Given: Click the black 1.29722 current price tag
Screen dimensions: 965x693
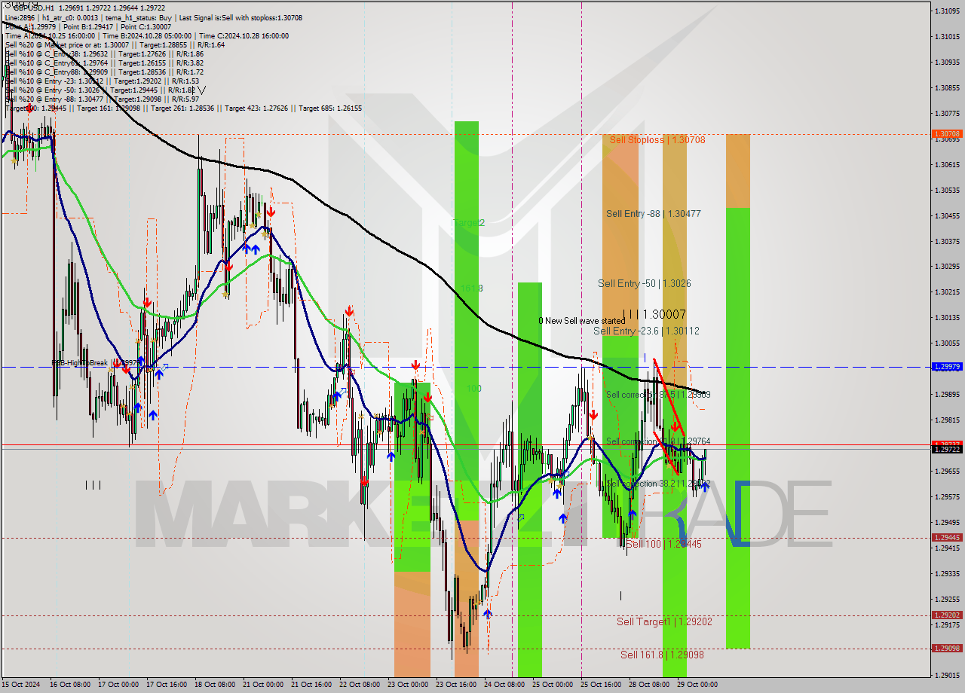Looking at the screenshot, I should coord(947,449).
